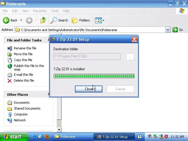Open Network in Other Places
188x141 pixels.
click(x=20, y=120)
